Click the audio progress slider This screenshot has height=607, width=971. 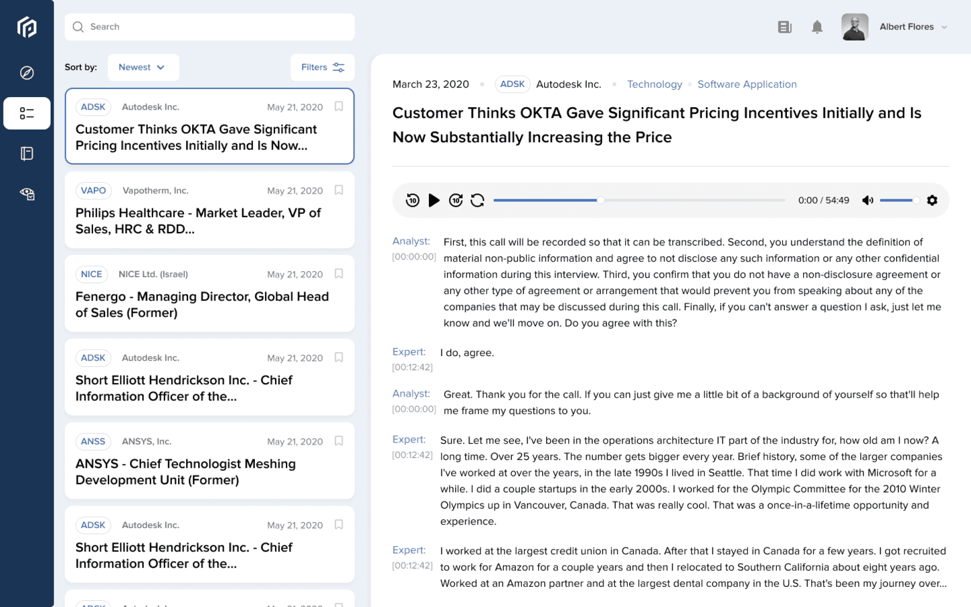click(639, 200)
